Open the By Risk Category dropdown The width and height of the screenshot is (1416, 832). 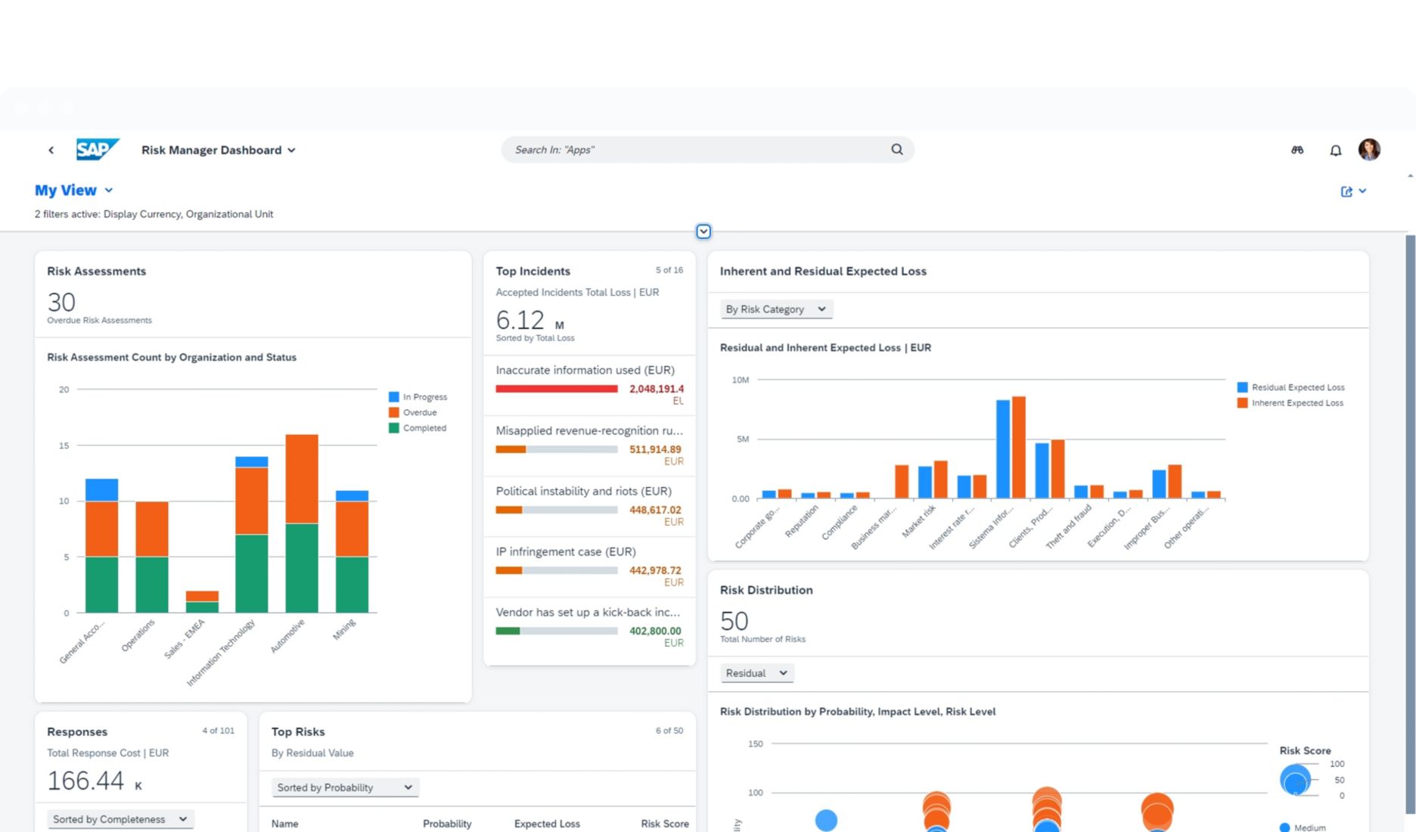(775, 309)
